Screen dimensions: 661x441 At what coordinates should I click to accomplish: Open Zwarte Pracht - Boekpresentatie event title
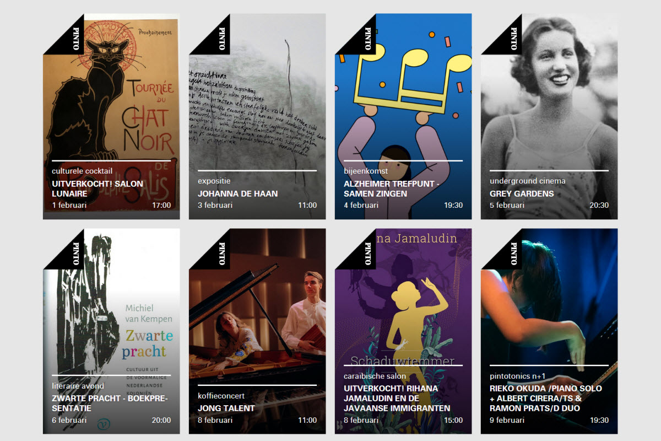(x=110, y=404)
